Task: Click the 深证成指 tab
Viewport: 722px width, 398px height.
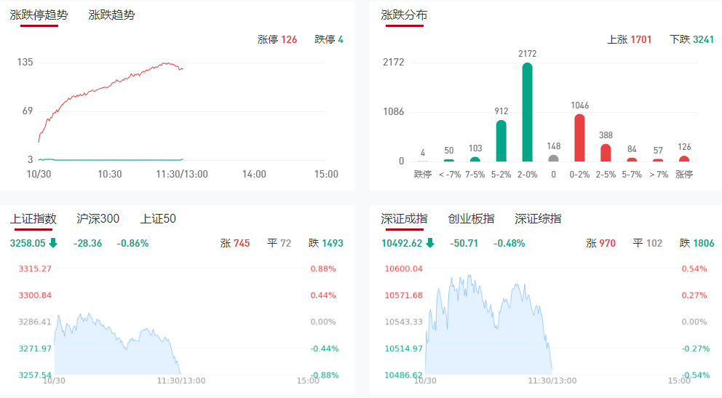Action: [x=405, y=218]
